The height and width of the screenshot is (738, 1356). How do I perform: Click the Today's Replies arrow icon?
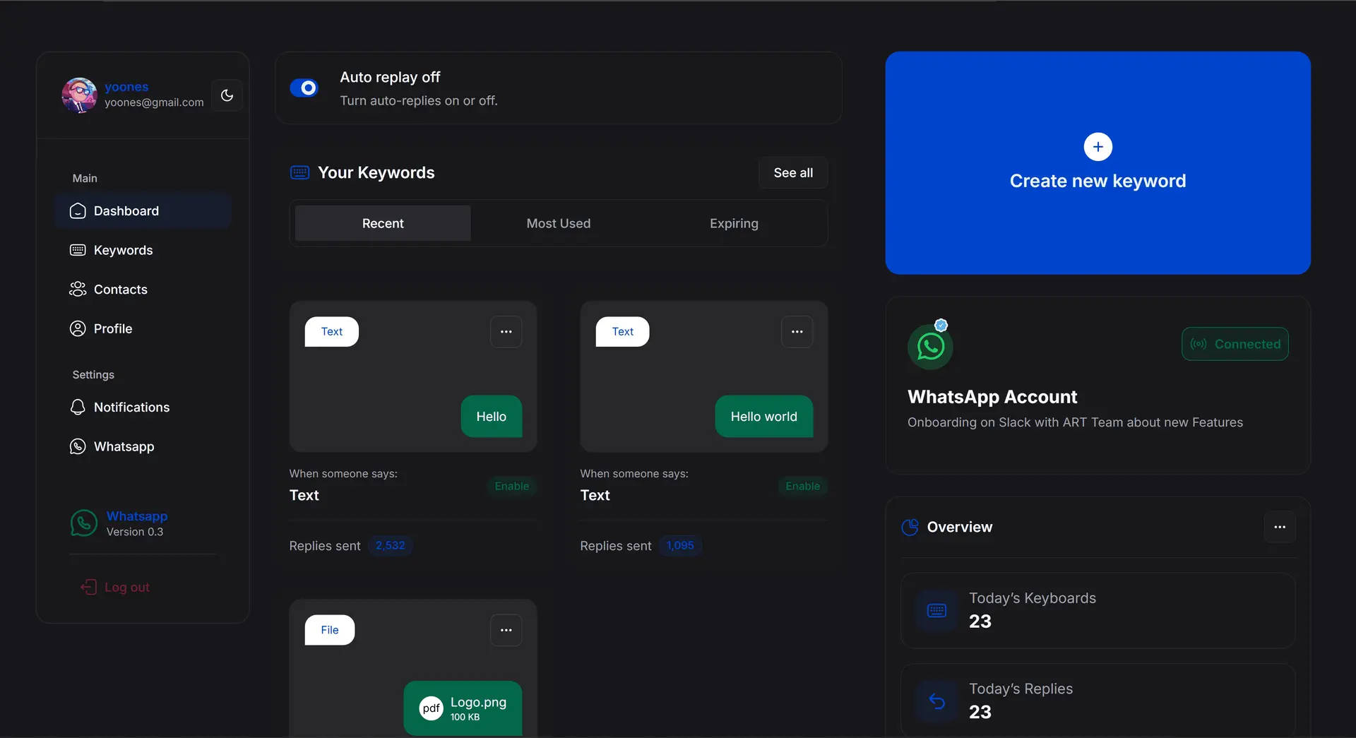[x=936, y=701]
